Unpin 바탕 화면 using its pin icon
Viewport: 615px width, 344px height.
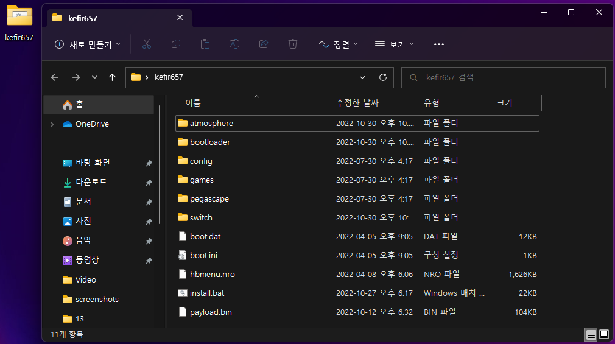point(149,163)
